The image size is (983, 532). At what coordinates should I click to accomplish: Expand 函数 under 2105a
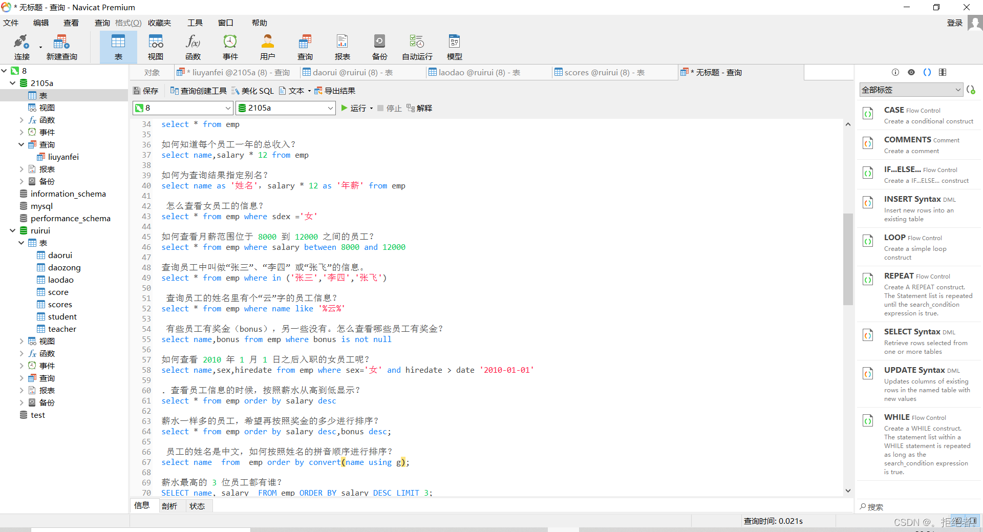pos(22,120)
